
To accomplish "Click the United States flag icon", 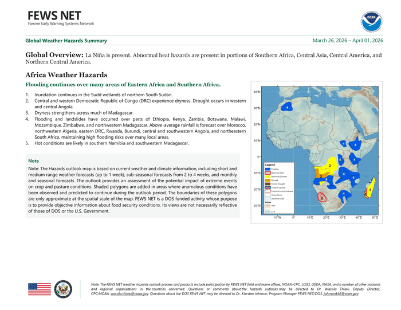I will (x=40, y=289).
